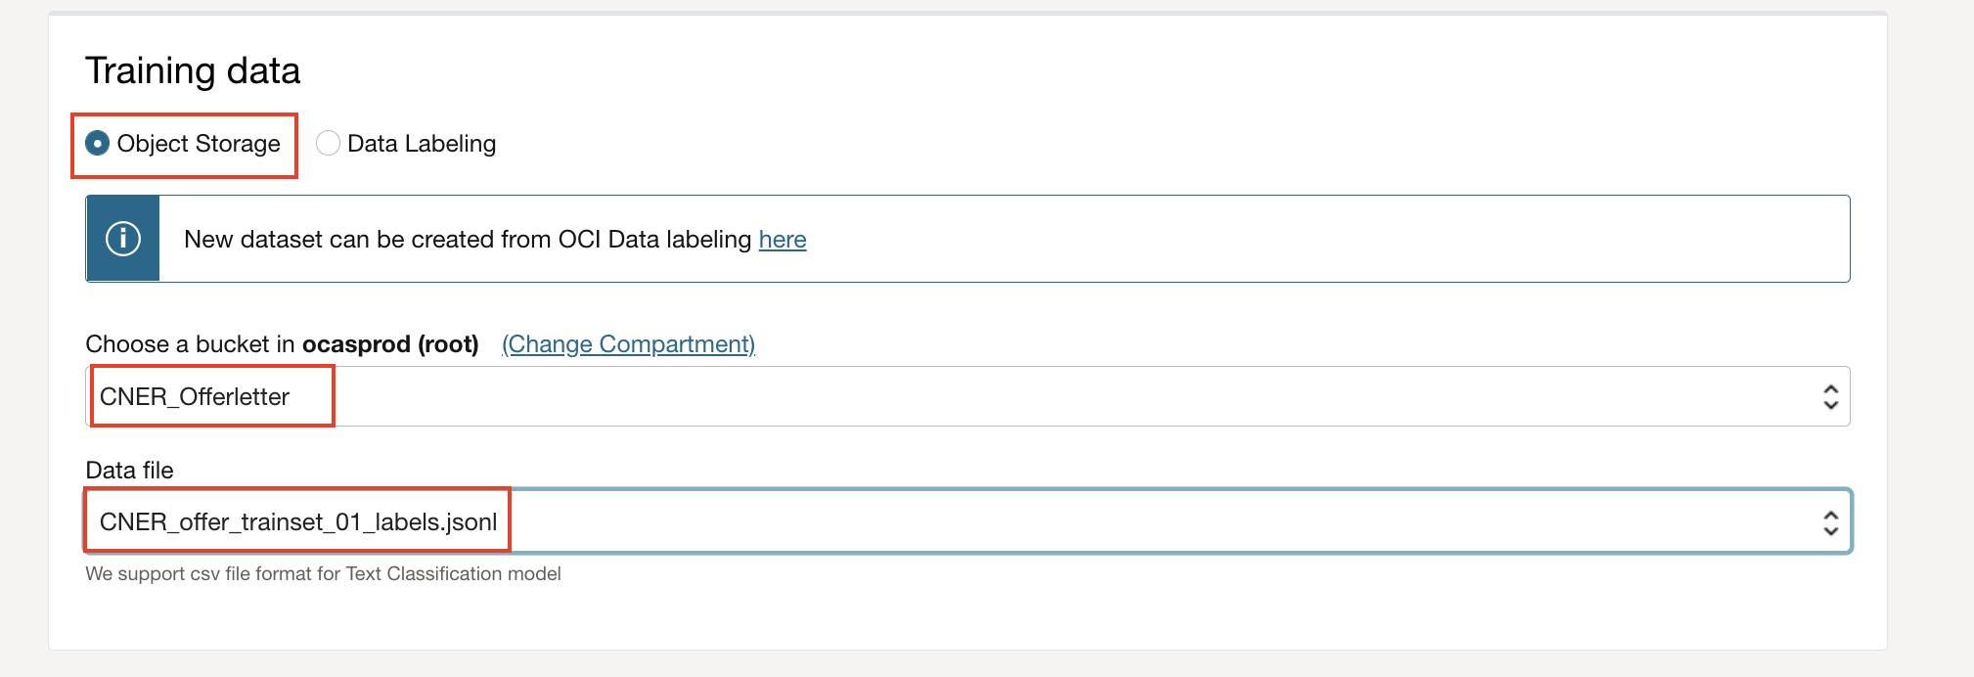Click the Change Compartment link
This screenshot has width=1974, height=677.
pos(628,344)
